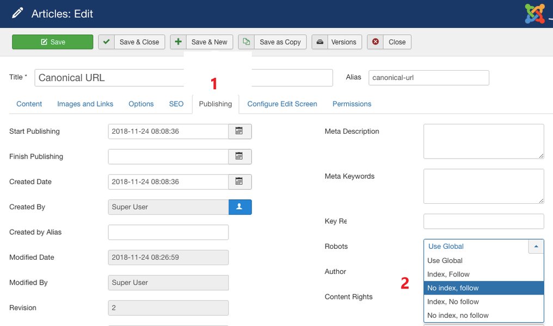The width and height of the screenshot is (553, 326).
Task: Click the Created Date field
Action: 168,181
